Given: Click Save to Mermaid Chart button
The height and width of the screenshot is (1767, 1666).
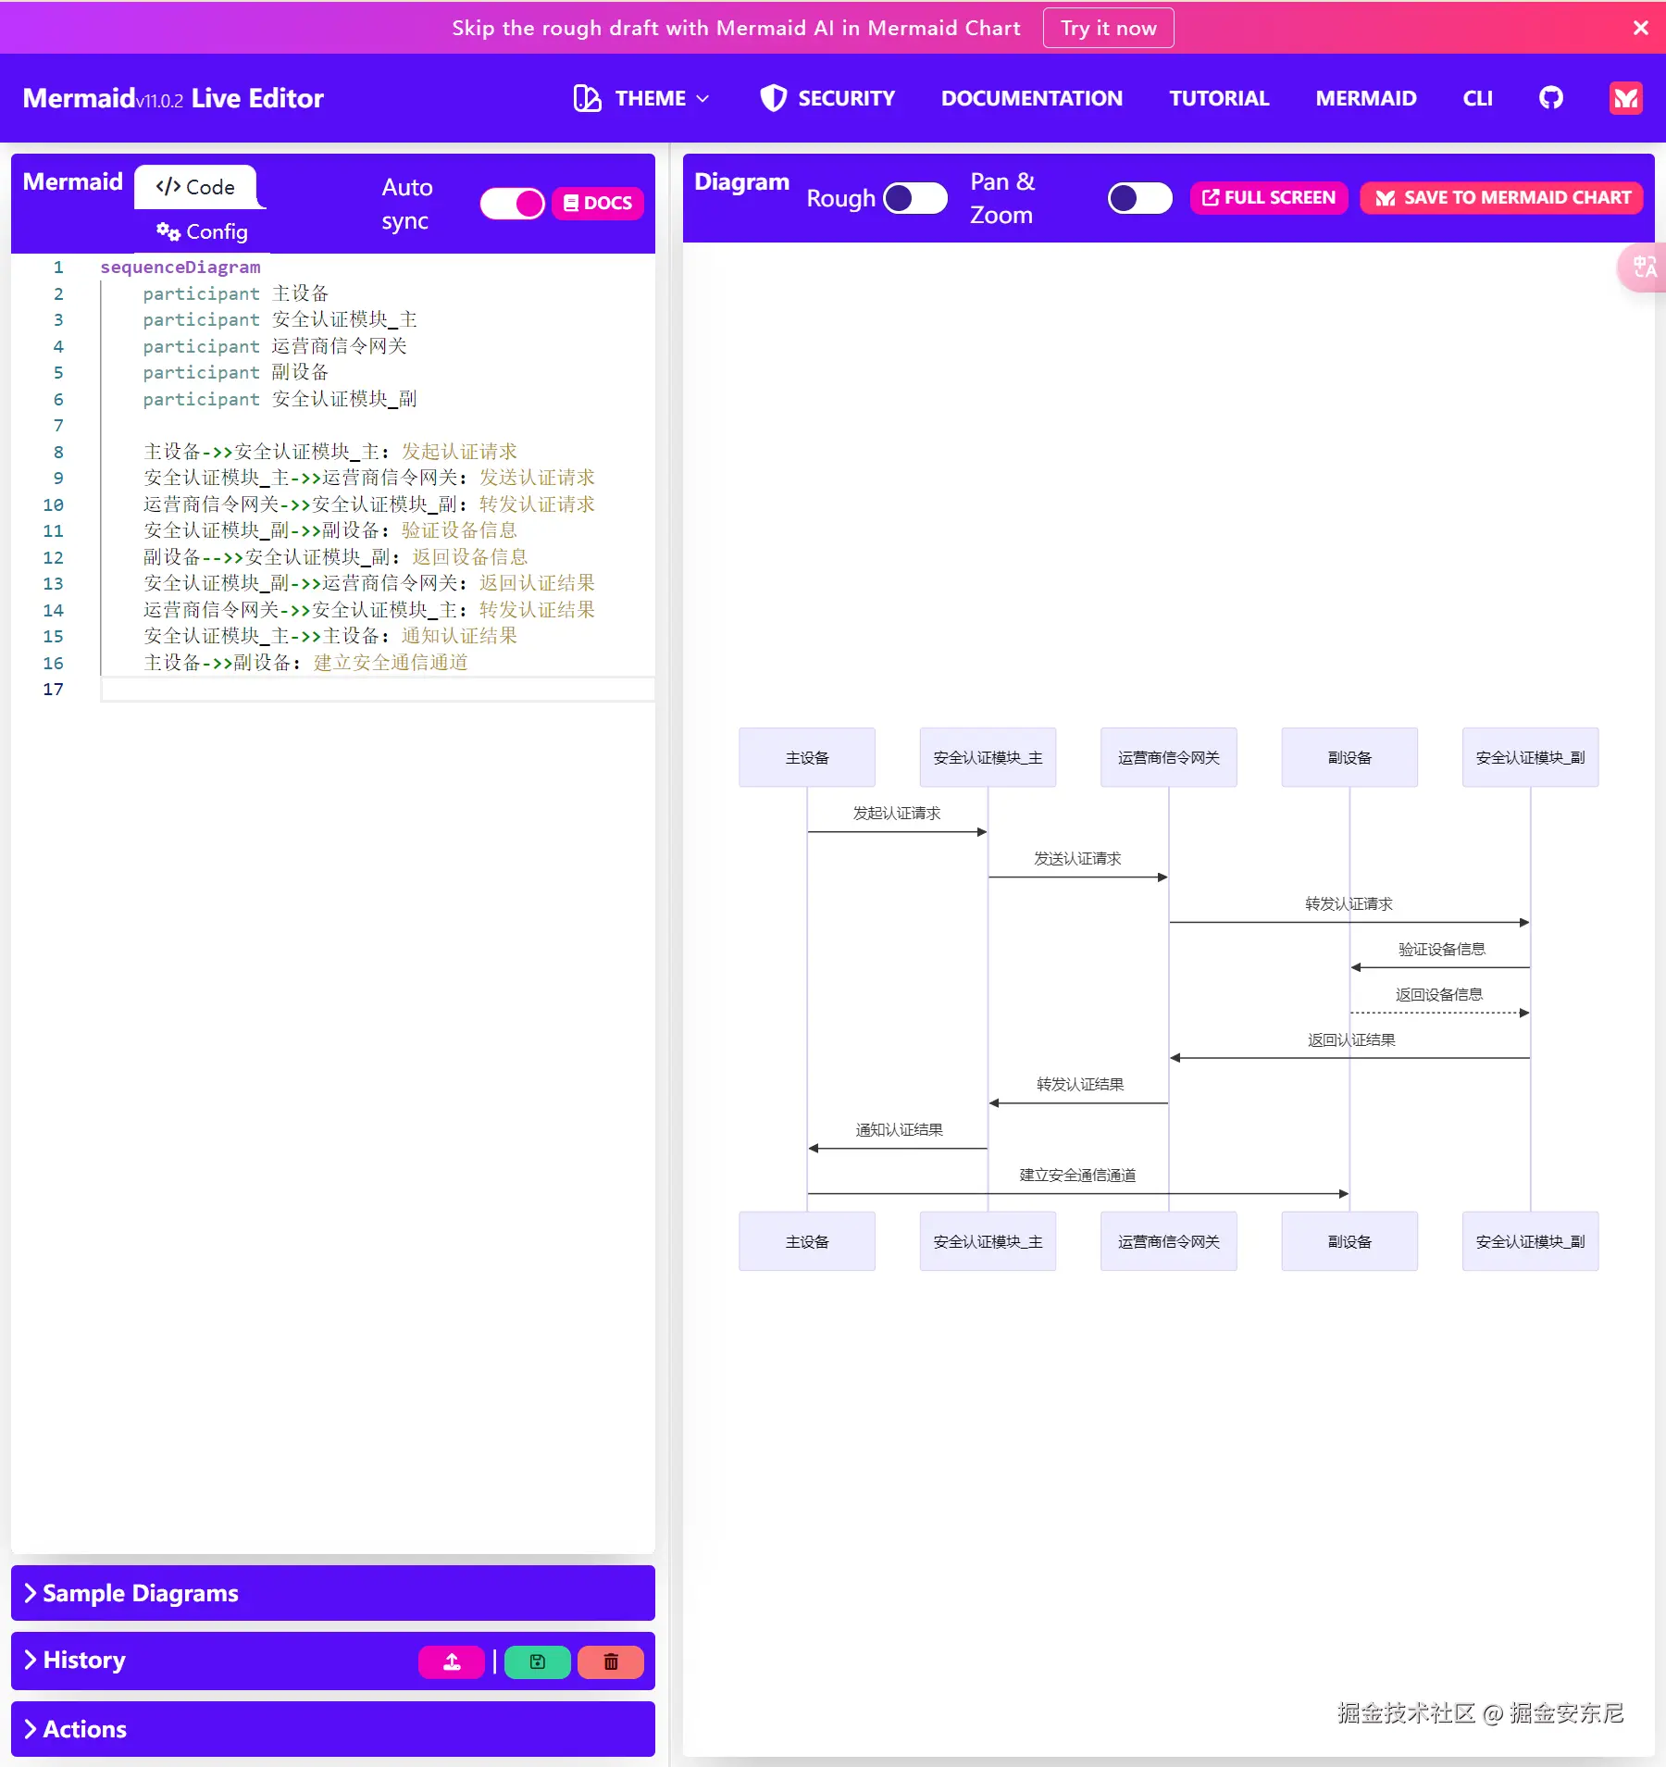Looking at the screenshot, I should pos(1501,198).
